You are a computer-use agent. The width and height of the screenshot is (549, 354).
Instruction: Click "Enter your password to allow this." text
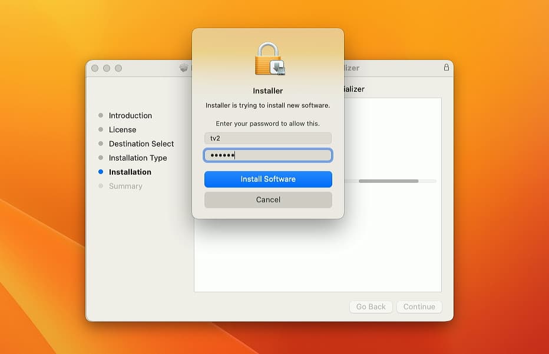(x=268, y=123)
